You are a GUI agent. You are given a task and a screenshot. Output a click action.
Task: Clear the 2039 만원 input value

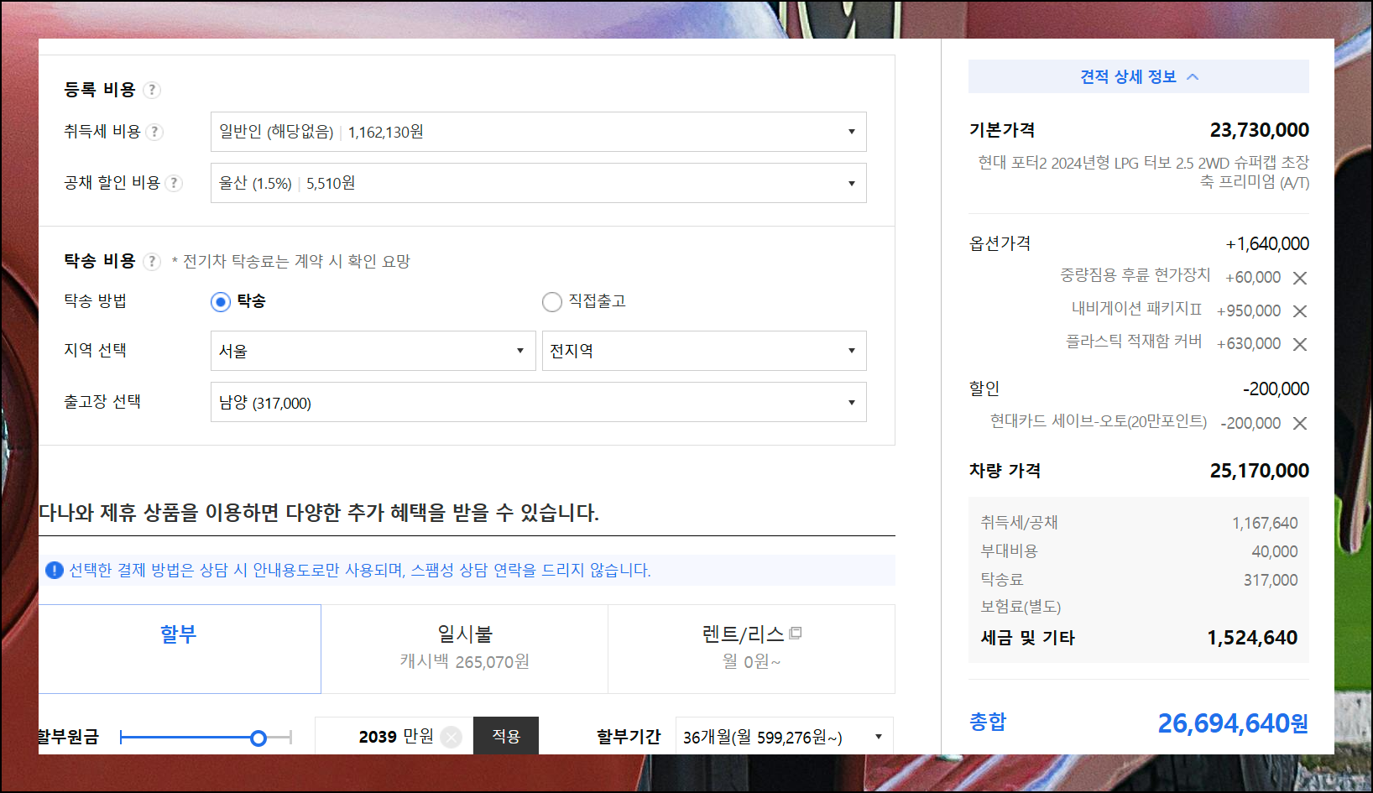452,737
